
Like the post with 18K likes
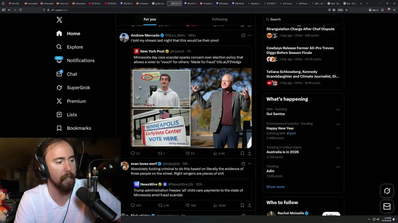click(191, 205)
